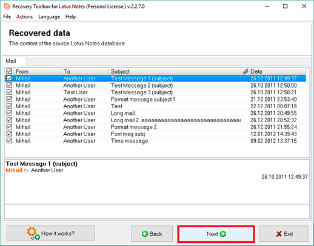Go back with the Back button
This screenshot has width=314, height=246.
click(x=152, y=234)
